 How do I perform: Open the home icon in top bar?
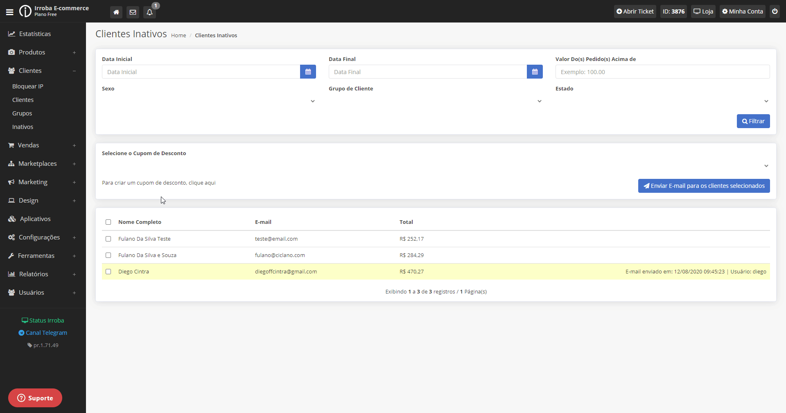pyautogui.click(x=116, y=12)
